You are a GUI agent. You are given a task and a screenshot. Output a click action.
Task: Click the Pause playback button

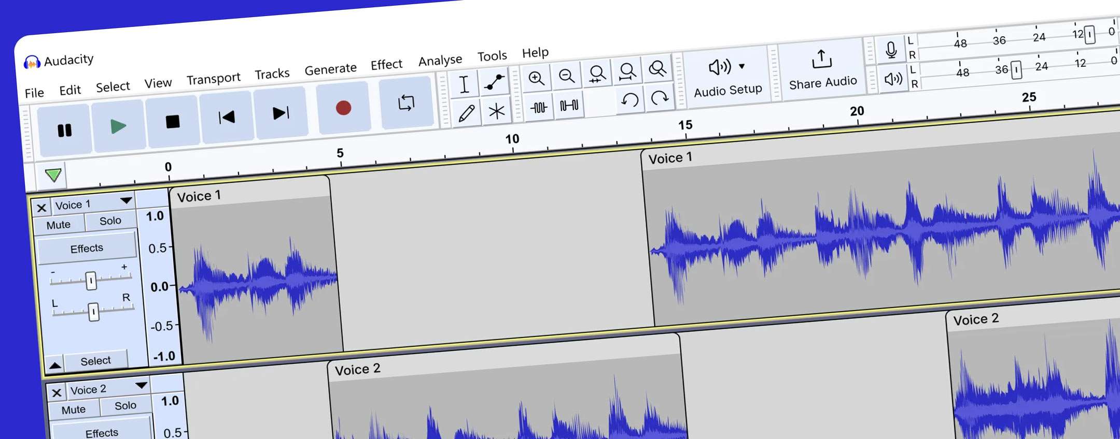click(64, 130)
